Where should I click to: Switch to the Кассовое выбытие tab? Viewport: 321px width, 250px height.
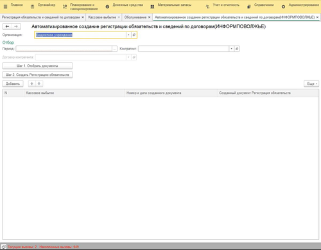point(102,17)
